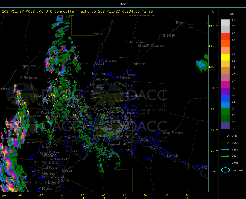
Task: Click the 'L_Asuncion' map label
Action: click(x=137, y=64)
